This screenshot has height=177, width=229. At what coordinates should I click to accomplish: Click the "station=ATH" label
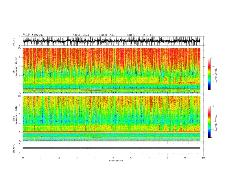[x=107, y=35]
